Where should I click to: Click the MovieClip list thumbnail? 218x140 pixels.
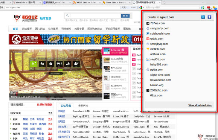coord(107,69)
